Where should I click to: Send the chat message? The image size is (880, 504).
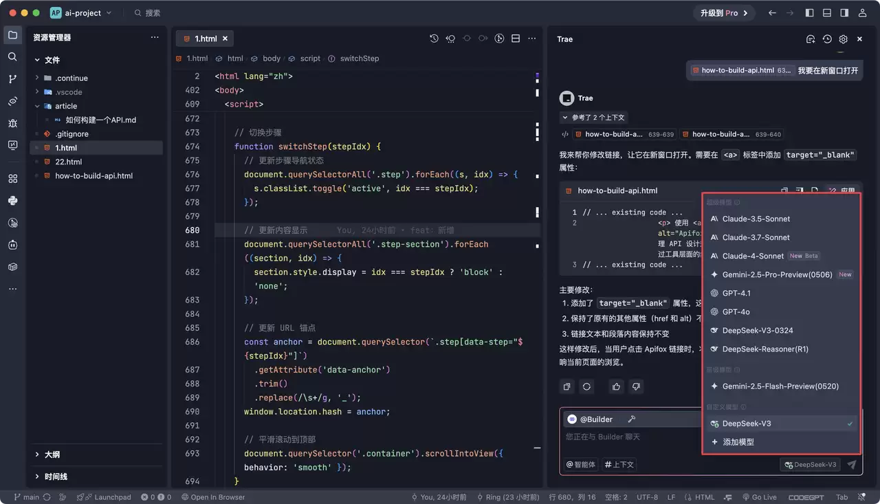click(x=852, y=465)
